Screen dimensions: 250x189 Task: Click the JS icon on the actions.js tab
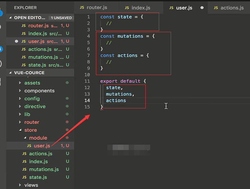point(216,8)
